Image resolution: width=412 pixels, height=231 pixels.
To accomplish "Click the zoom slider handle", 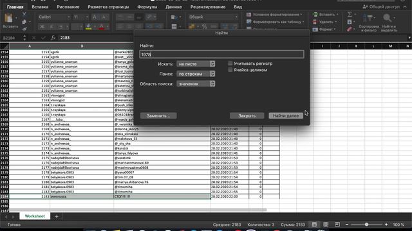I will [x=366, y=225].
